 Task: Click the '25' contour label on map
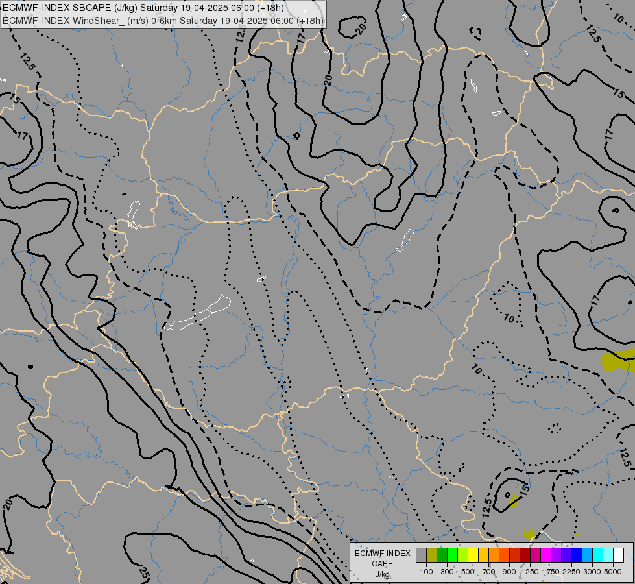tap(143, 572)
